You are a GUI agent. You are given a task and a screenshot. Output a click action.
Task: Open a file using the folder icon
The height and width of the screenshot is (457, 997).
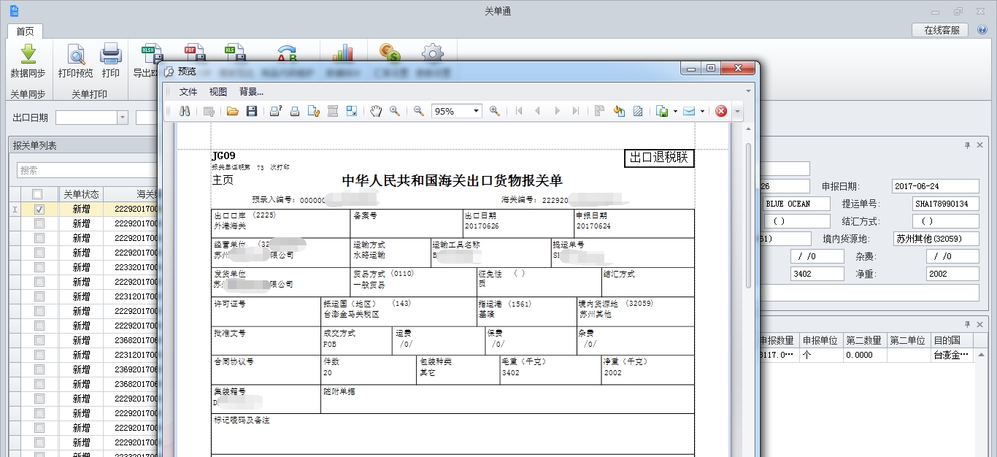[x=233, y=111]
